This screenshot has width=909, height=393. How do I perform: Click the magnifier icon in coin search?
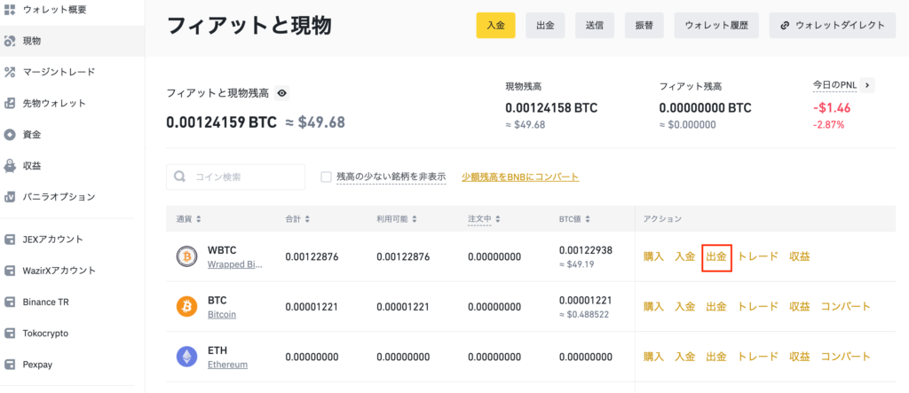[180, 177]
